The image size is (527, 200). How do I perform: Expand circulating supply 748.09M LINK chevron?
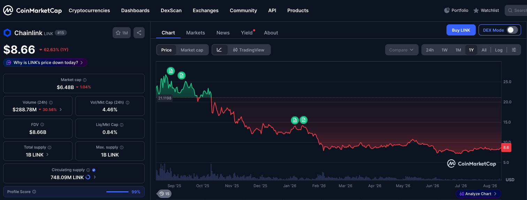95,177
